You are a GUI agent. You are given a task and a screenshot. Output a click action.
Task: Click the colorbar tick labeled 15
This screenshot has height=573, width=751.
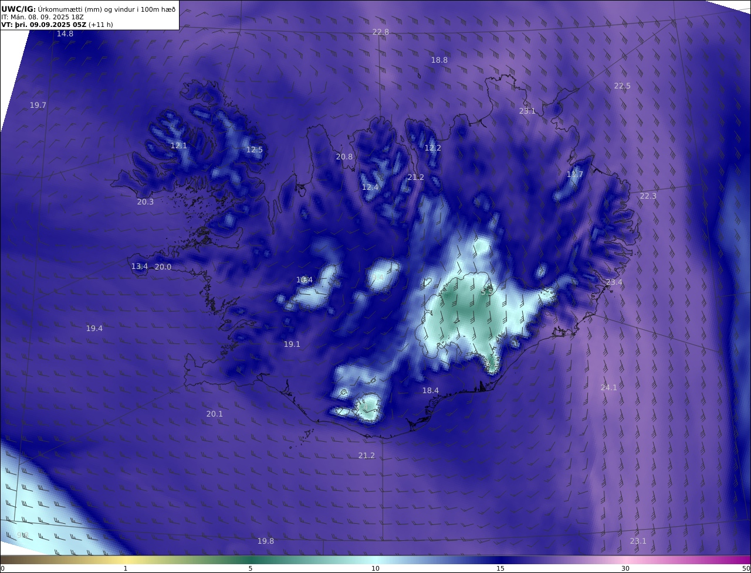point(500,568)
